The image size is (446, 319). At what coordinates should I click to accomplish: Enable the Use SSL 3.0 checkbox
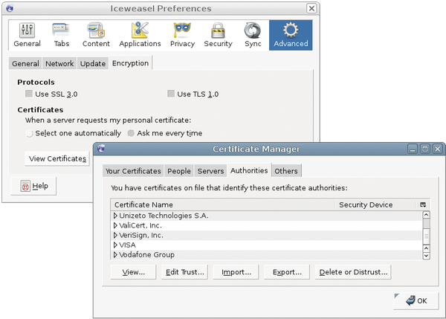29,94
